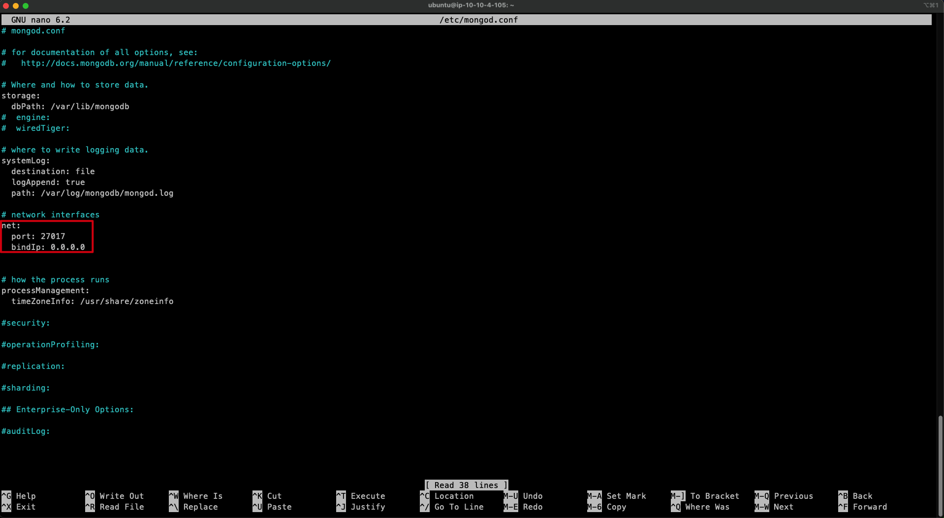The width and height of the screenshot is (944, 518).
Task: Click the /etc/mongod.conf filename in title bar
Action: (478, 20)
